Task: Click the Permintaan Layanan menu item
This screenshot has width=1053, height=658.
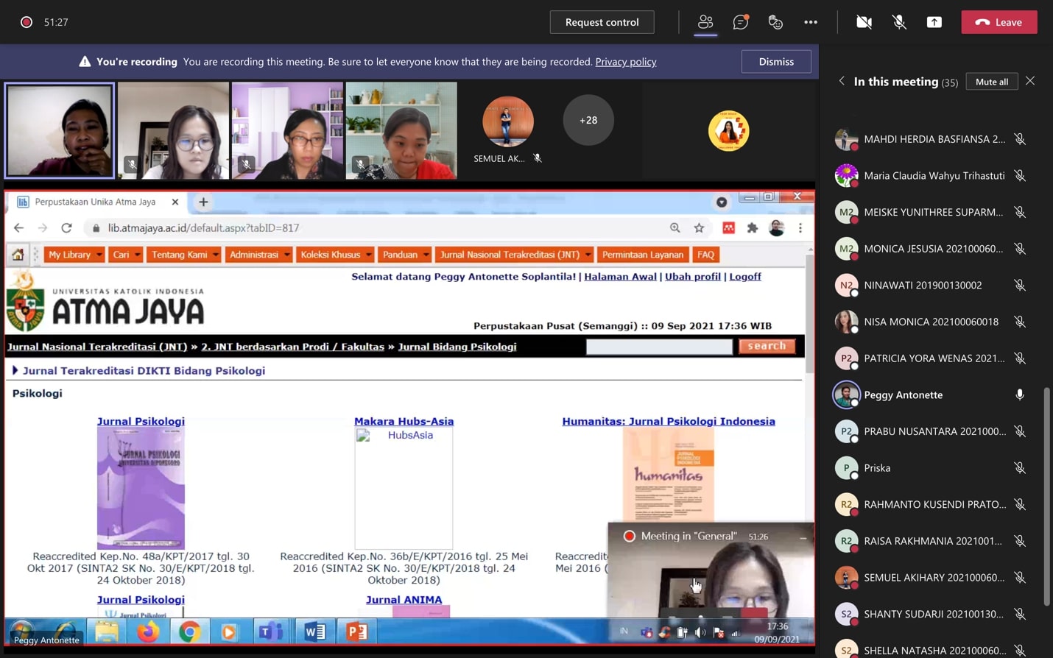Action: [x=643, y=255]
